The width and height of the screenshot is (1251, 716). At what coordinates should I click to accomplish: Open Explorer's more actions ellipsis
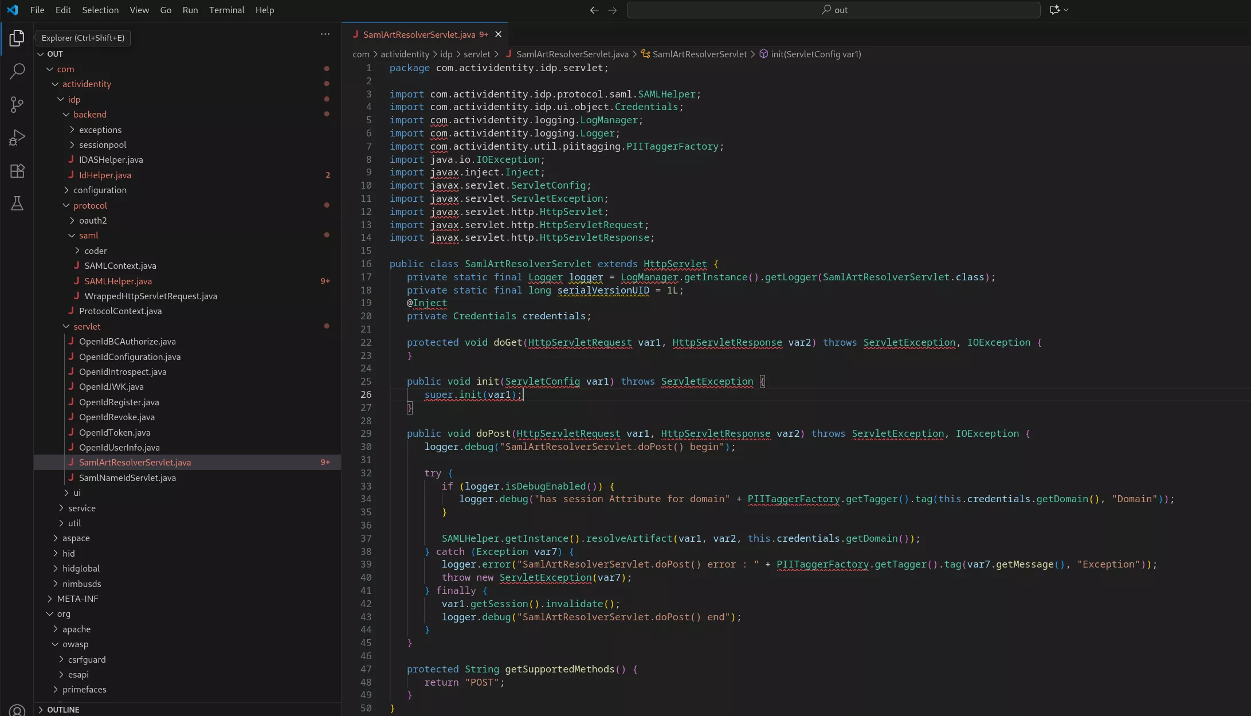coord(325,34)
